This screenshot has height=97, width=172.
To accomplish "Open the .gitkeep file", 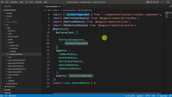I will click(x=11, y=81).
